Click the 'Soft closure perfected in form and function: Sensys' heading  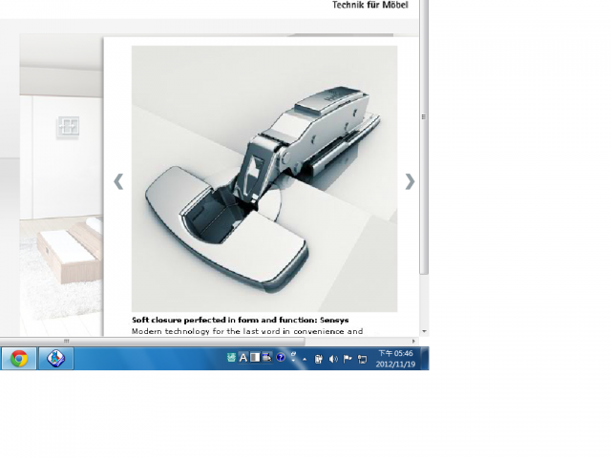[240, 321]
